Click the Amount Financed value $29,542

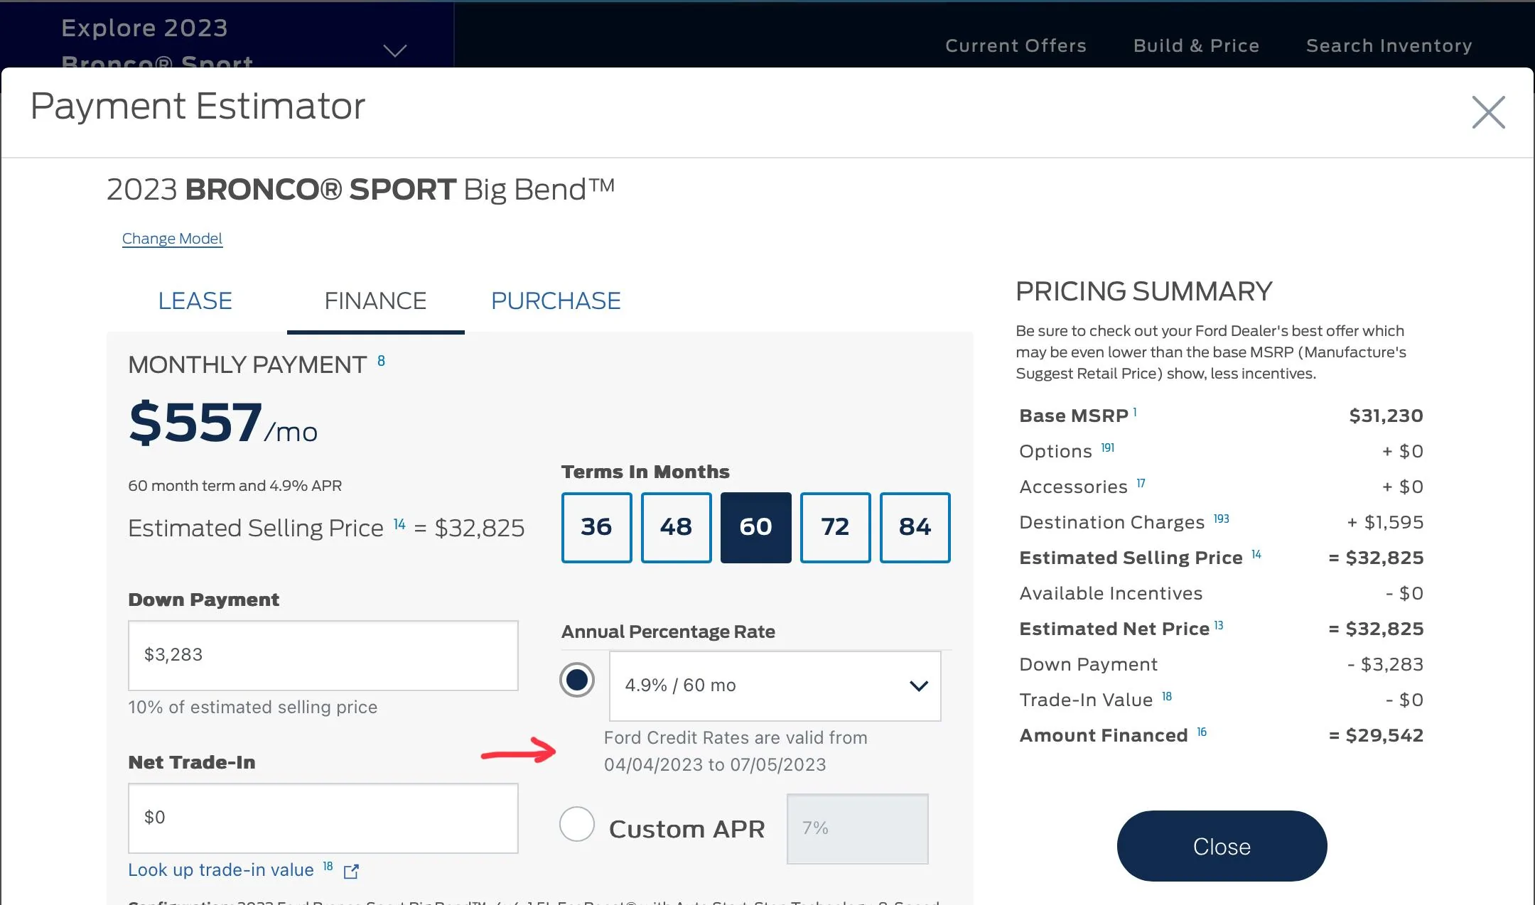pos(1376,735)
